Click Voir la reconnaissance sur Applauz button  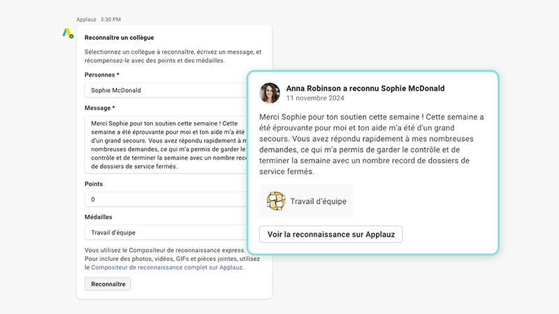(x=331, y=234)
